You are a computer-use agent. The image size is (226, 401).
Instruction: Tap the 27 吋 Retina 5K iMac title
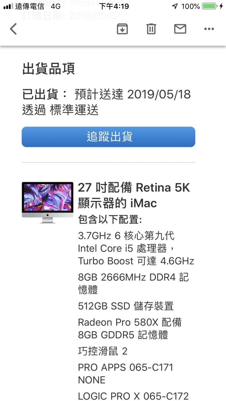(x=134, y=195)
